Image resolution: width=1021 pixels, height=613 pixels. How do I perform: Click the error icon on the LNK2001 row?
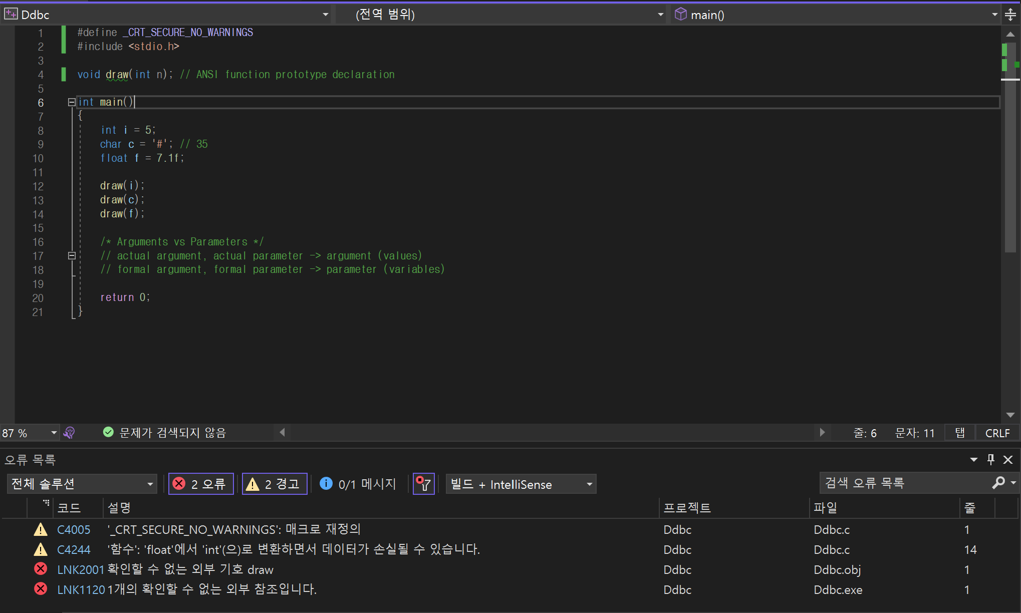(x=41, y=569)
